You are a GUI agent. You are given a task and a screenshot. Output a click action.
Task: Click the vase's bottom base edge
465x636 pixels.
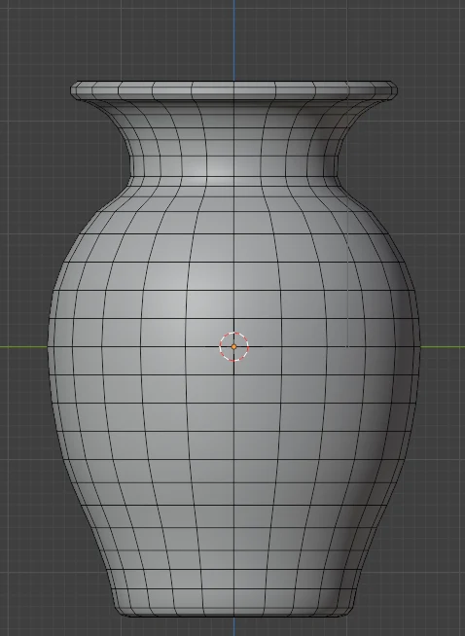pyautogui.click(x=233, y=614)
